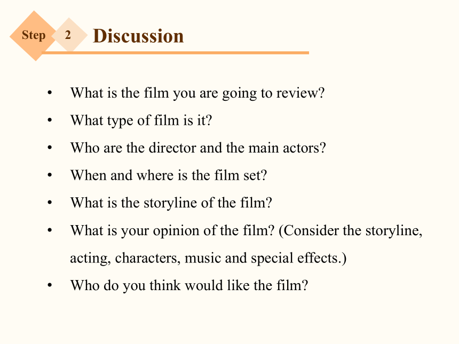The width and height of the screenshot is (459, 344).
Task: Click the 'When and where is the film set?' line
Action: [x=169, y=175]
